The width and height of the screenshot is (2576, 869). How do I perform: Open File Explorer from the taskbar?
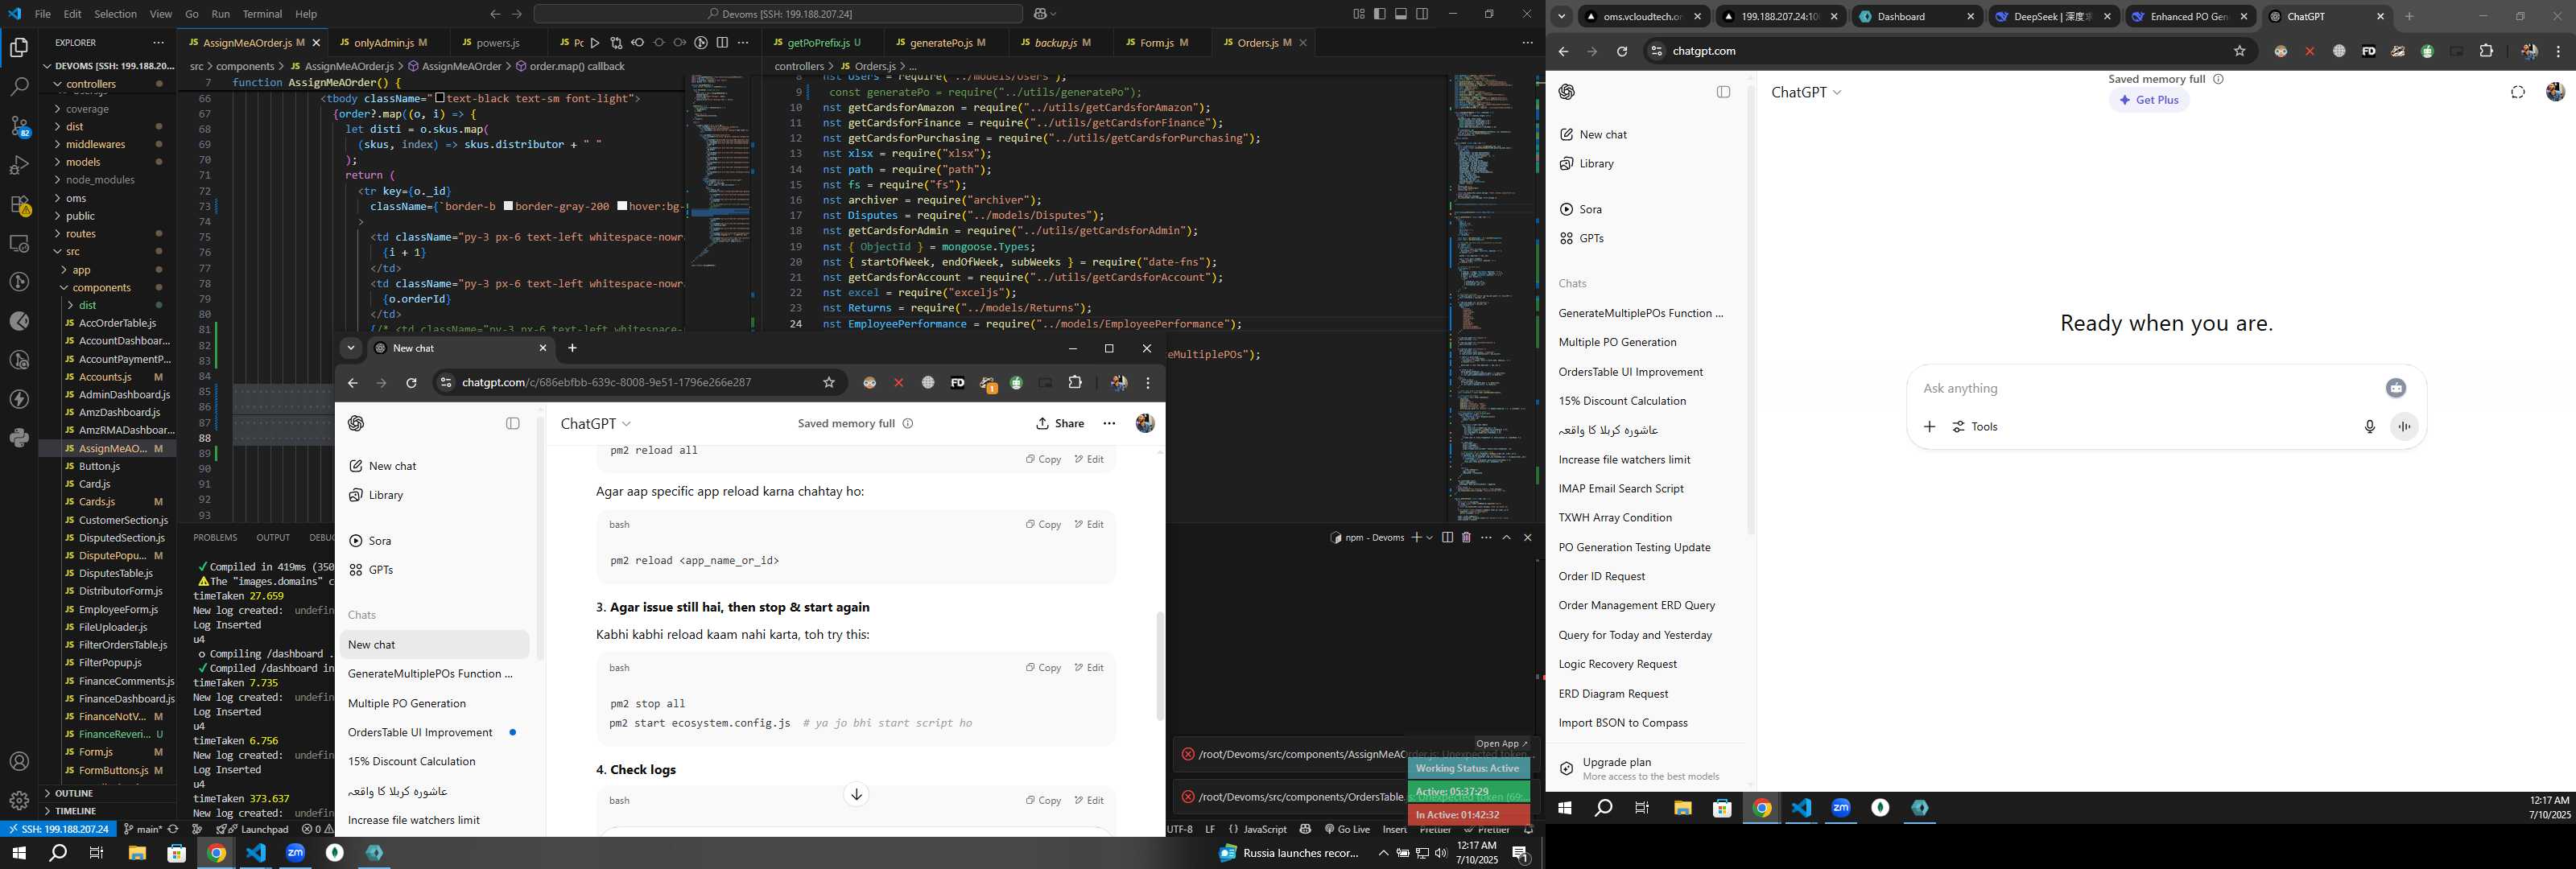(137, 853)
